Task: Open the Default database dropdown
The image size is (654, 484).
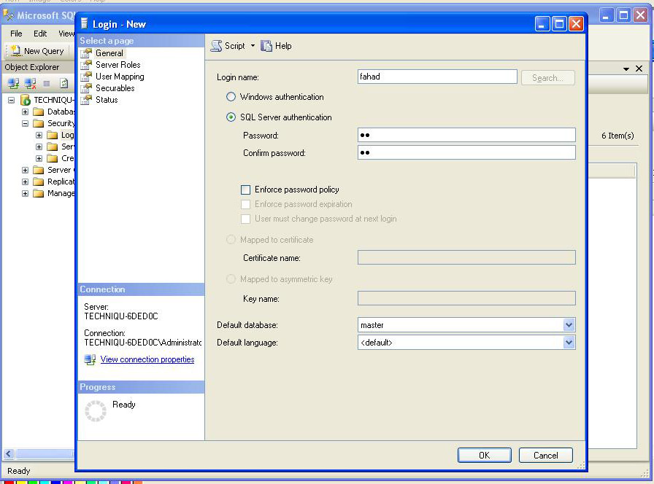Action: tap(569, 324)
